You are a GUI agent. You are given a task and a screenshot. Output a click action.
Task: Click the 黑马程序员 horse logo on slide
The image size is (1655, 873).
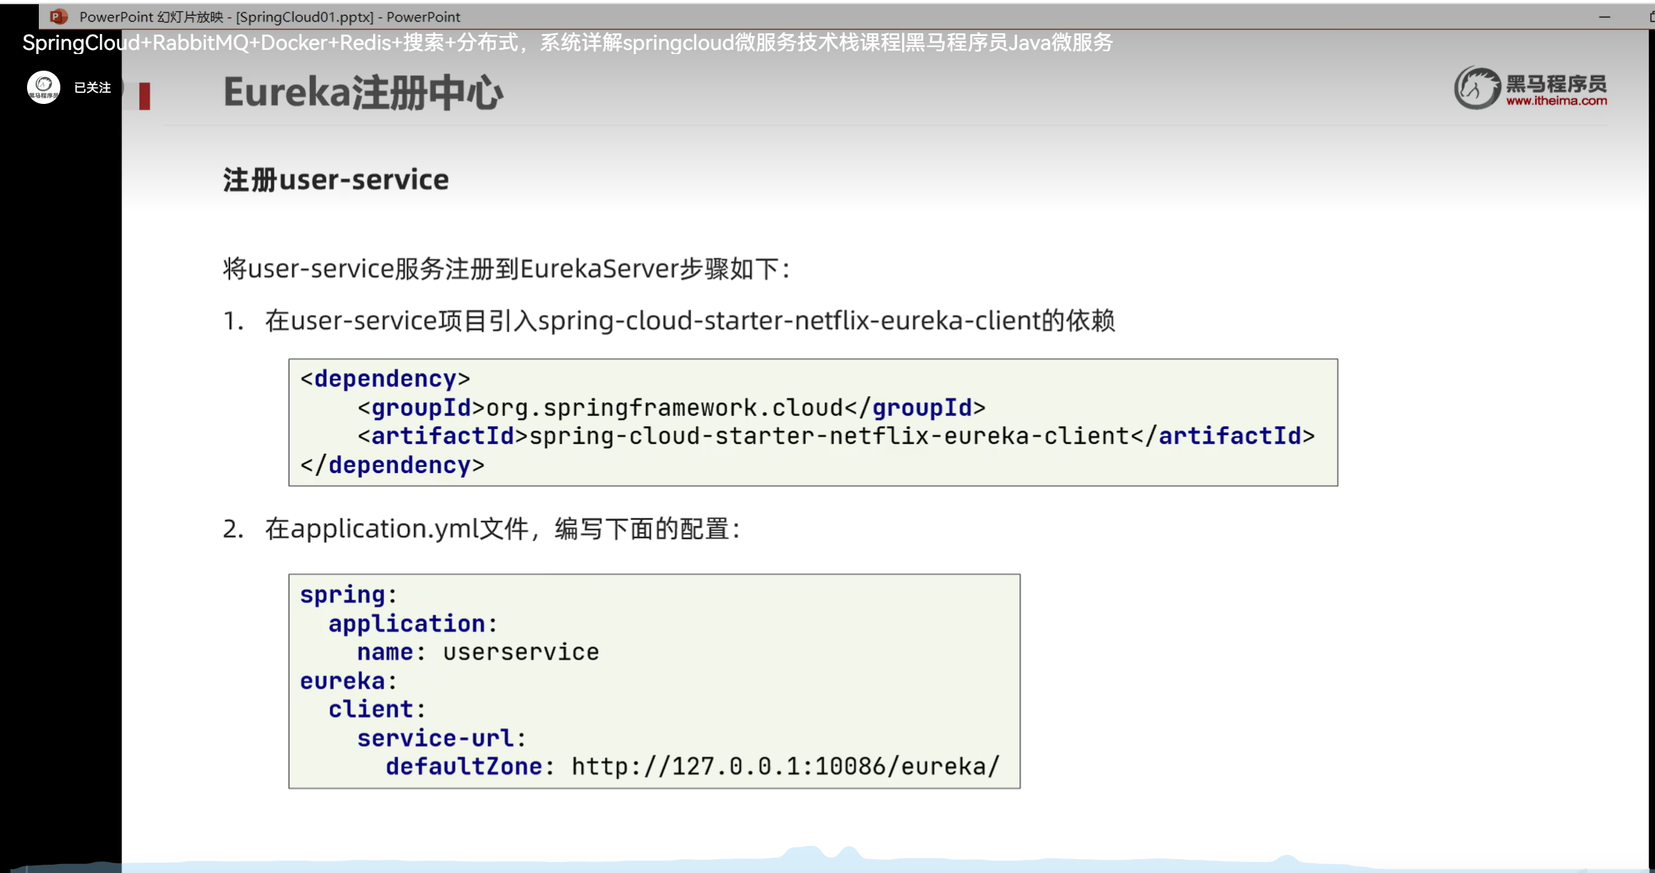pyautogui.click(x=1477, y=89)
